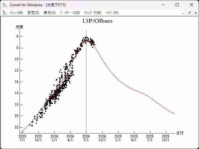Click the Comet app icon in title bar
199x149 pixels.
pyautogui.click(x=5, y=5)
